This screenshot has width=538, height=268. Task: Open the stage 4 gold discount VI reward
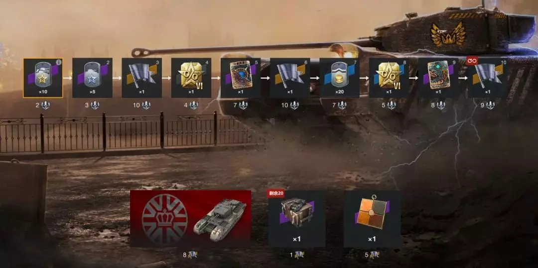coord(191,78)
